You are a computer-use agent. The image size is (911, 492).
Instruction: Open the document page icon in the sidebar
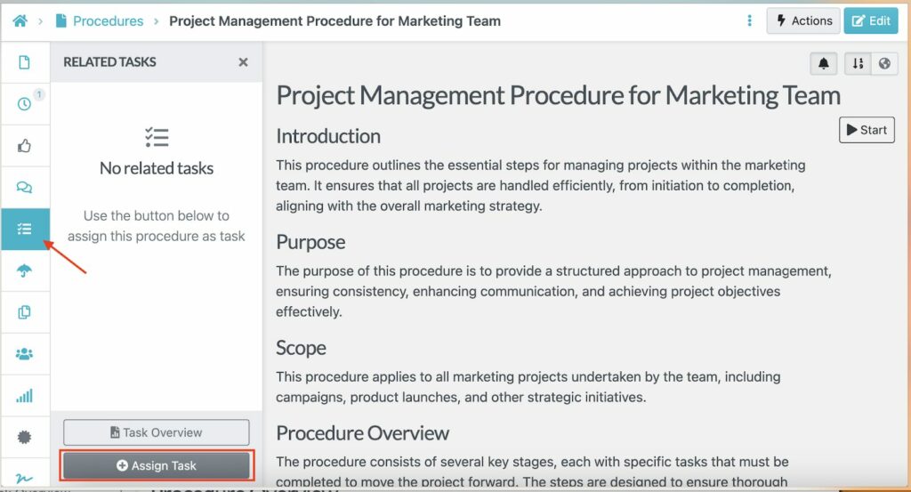coord(25,62)
